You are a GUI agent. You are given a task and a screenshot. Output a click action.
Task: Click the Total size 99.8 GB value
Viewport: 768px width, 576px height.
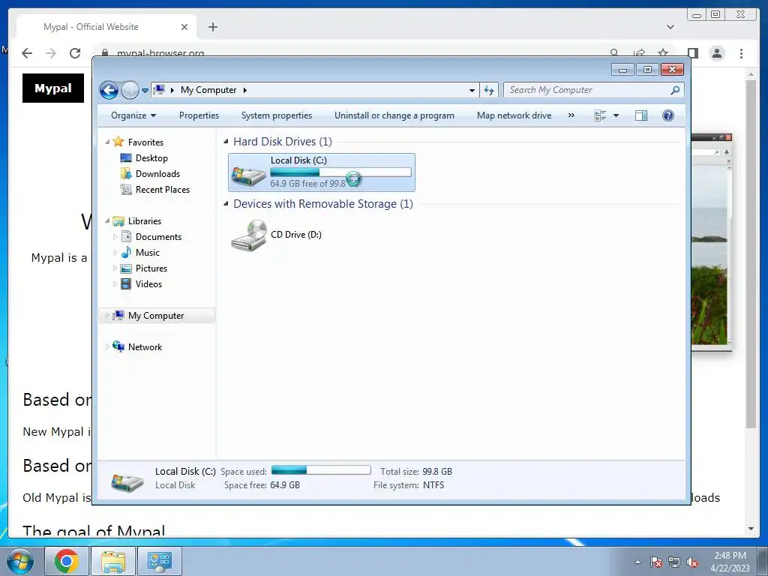437,472
